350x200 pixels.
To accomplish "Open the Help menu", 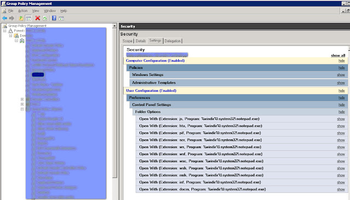I will coord(63,11).
